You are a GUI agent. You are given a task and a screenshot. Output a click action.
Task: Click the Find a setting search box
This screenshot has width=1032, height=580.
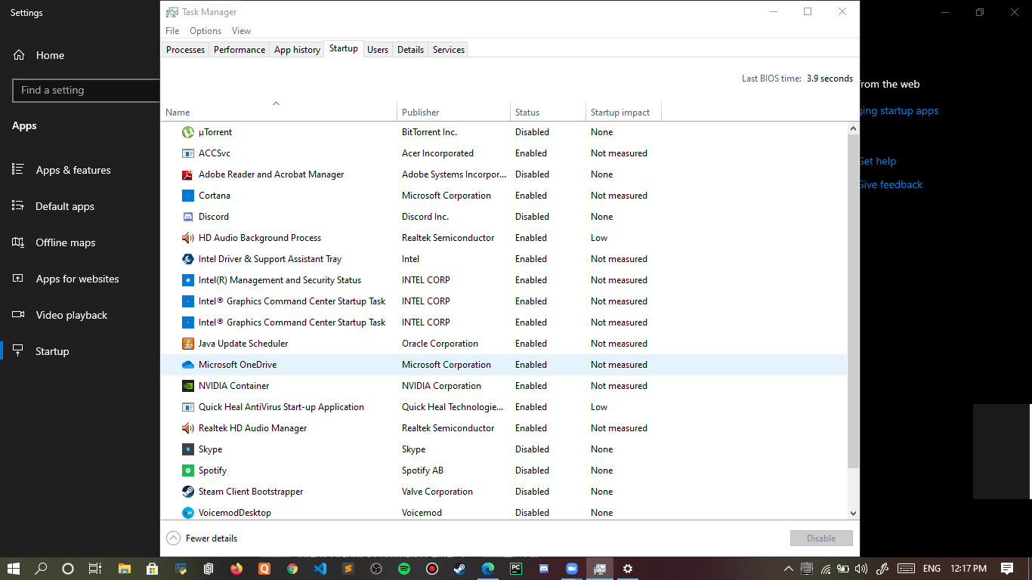coord(86,90)
